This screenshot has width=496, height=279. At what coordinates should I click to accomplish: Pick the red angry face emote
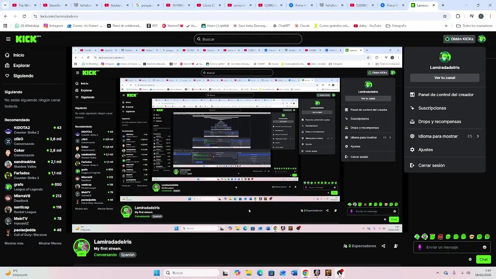(440, 237)
